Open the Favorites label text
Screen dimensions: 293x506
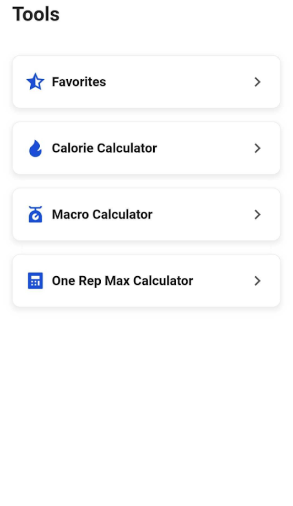(79, 82)
